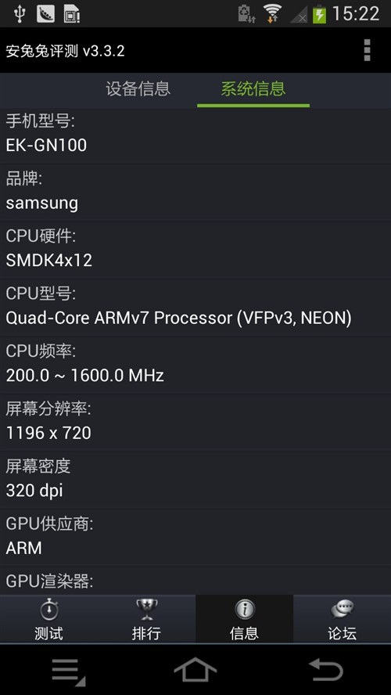The width and height of the screenshot is (391, 695).
Task: Tap the USB icon in status bar
Action: click(20, 14)
